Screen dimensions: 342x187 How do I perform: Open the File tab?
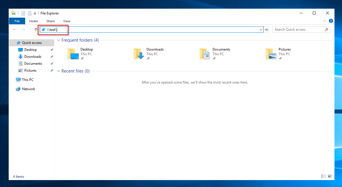(x=17, y=21)
